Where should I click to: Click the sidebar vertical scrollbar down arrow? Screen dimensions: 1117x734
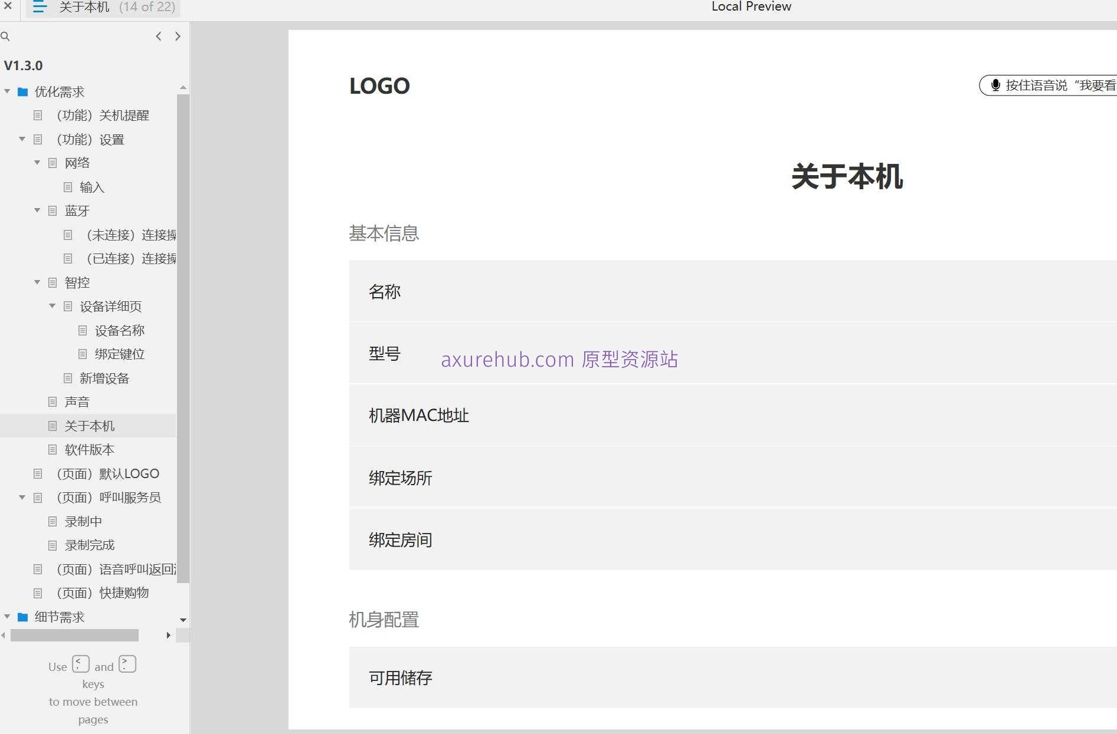click(x=183, y=620)
